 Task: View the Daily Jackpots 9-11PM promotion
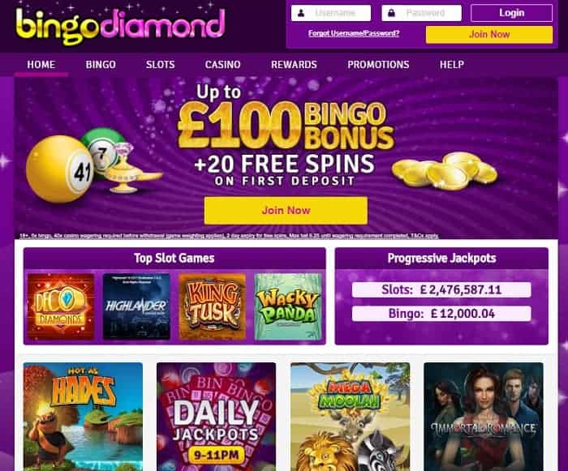tap(217, 417)
